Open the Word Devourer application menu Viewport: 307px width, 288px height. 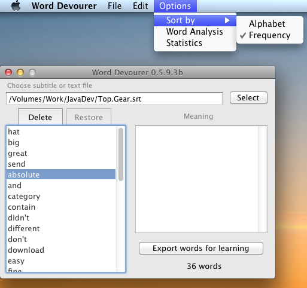(x=64, y=6)
